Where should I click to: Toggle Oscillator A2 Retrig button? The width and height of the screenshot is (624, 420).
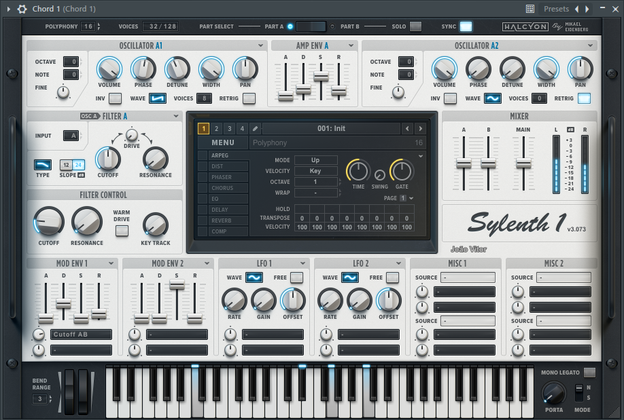point(584,98)
